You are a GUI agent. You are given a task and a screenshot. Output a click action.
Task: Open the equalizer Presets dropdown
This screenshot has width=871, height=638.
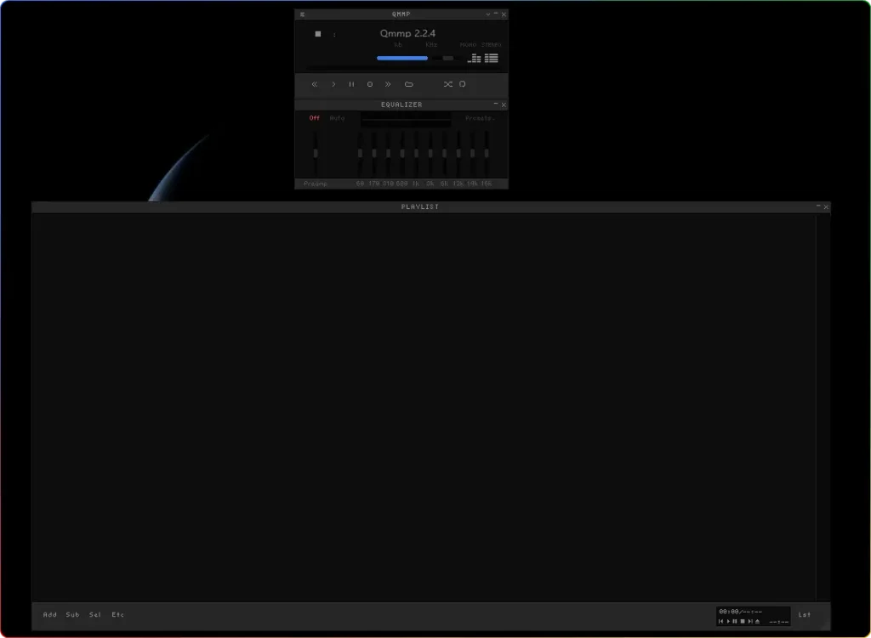(x=480, y=118)
